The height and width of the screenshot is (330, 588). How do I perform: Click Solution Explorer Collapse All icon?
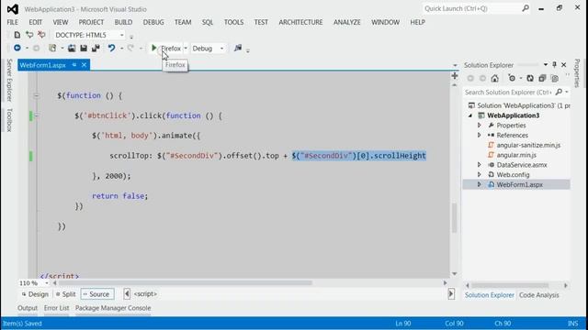point(542,78)
